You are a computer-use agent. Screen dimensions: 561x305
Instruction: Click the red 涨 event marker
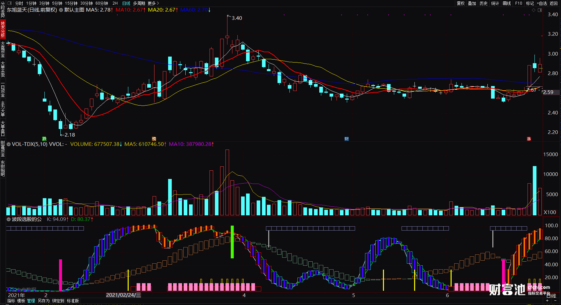tap(529, 139)
